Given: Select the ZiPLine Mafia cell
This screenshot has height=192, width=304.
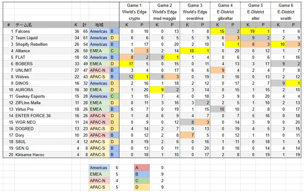Looking at the screenshot, I should coord(43,103).
